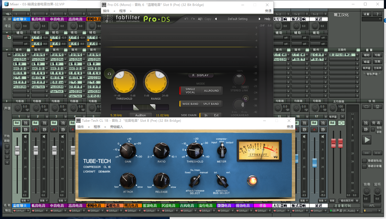Click the mixer settings button
The width and height of the screenshot is (386, 219).
pos(366,14)
